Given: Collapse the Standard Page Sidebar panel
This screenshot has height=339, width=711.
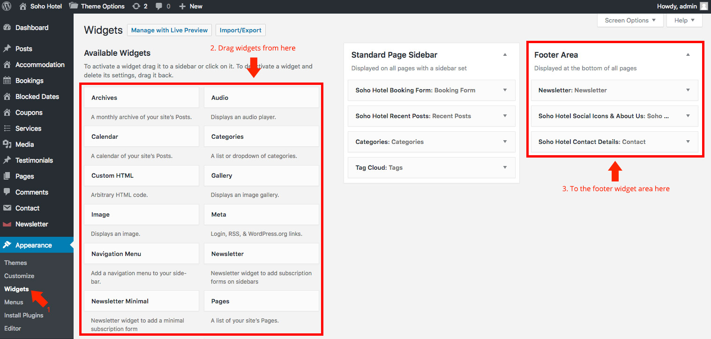Looking at the screenshot, I should pyautogui.click(x=505, y=55).
